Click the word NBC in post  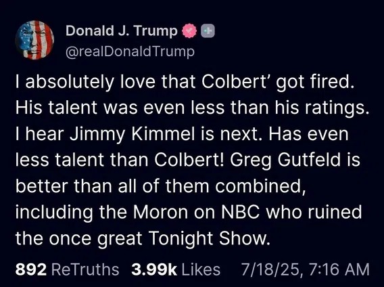click(x=240, y=212)
